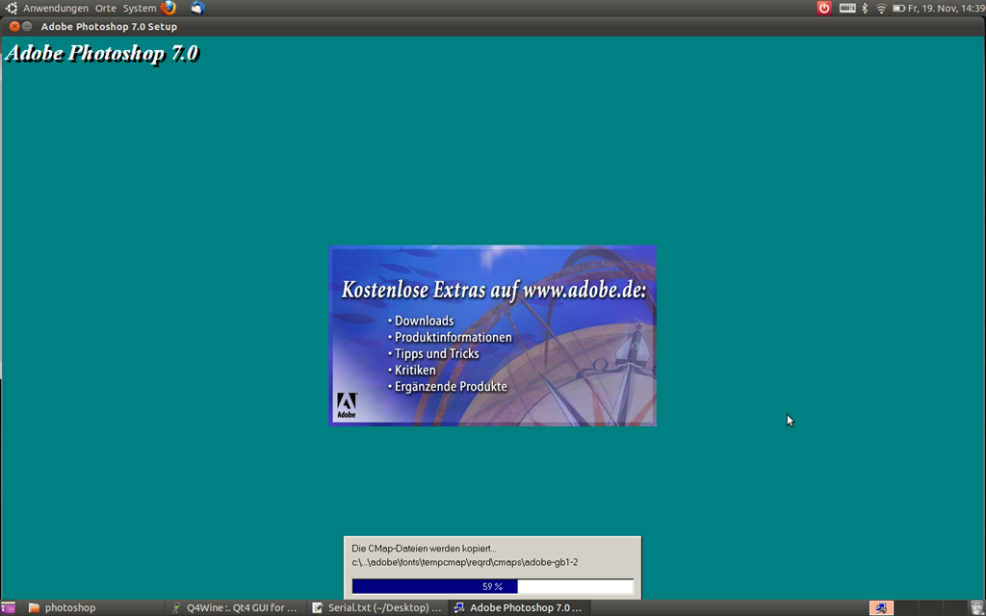Launch Firefox from the top panel

169,8
